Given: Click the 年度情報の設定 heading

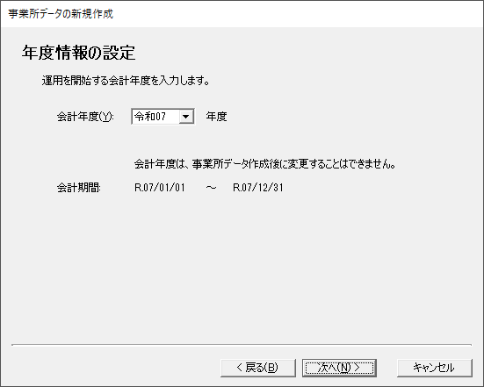Looking at the screenshot, I should (78, 53).
